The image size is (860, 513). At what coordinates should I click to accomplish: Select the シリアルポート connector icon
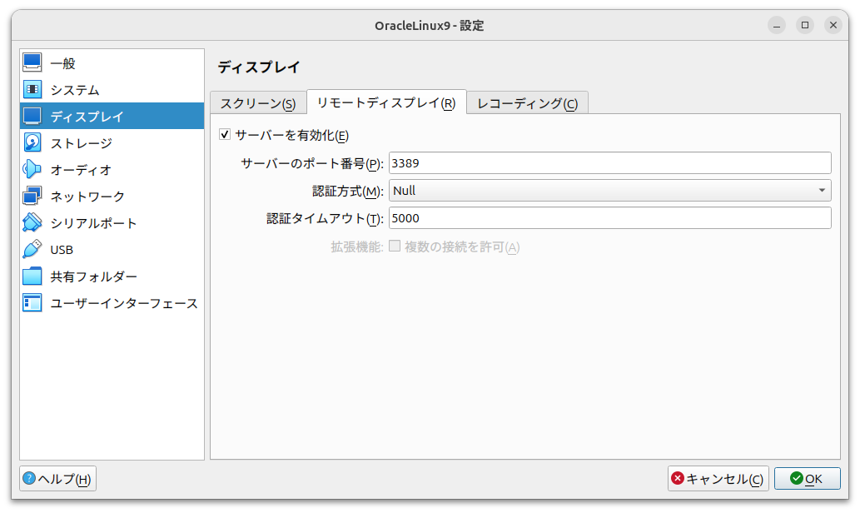point(32,222)
